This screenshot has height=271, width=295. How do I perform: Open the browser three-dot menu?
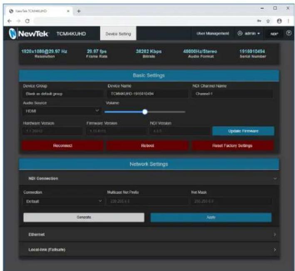tap(288, 21)
